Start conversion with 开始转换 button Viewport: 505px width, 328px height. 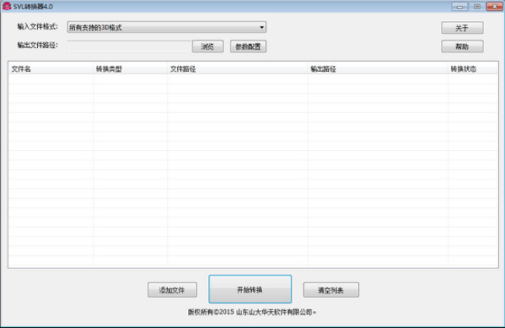[x=250, y=289]
